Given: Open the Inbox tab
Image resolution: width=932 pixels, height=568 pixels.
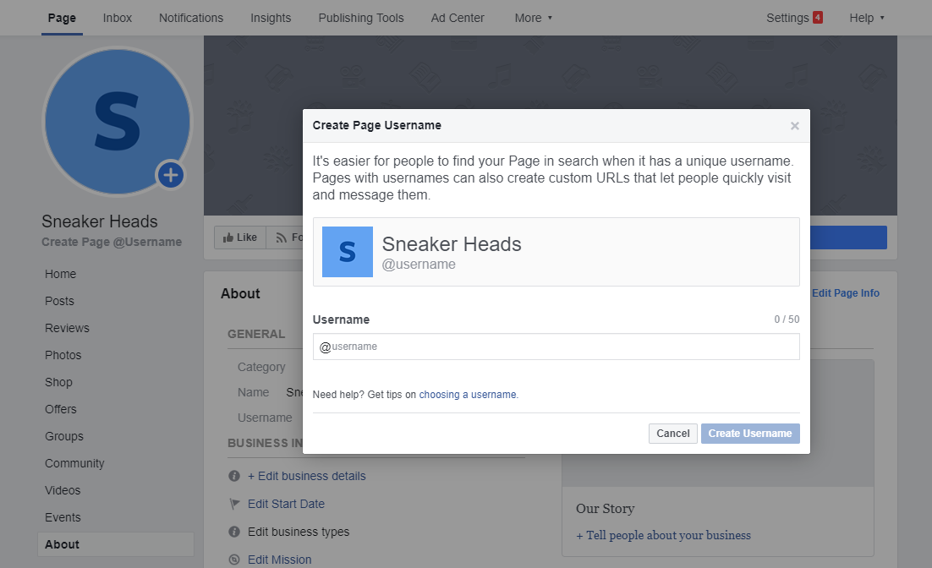Looking at the screenshot, I should [x=117, y=18].
